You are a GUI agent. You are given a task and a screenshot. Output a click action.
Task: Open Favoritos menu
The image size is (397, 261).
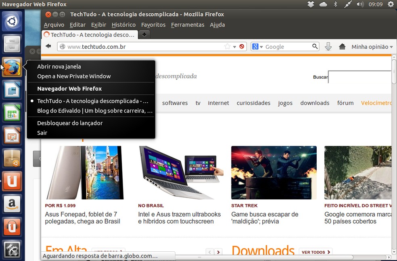point(153,25)
